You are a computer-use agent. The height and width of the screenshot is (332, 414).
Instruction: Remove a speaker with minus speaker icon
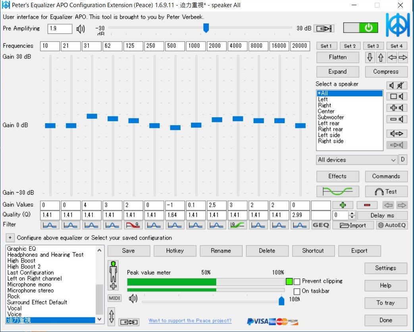coord(397,119)
